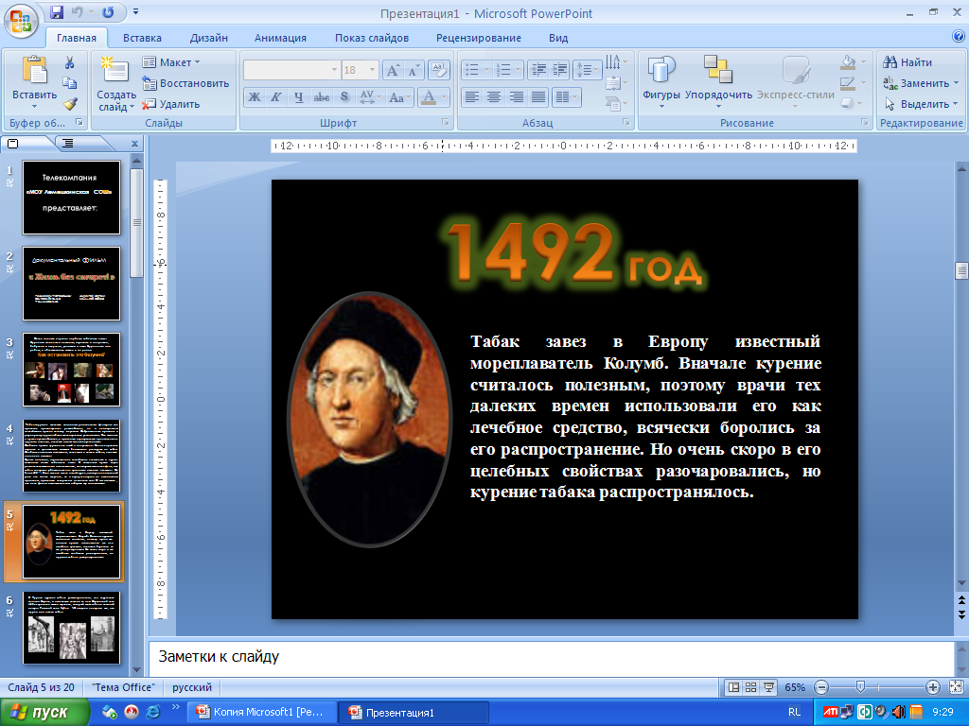Viewport: 969px width, 726px height.
Task: Open Фигуры shapes gallery
Action: pyautogui.click(x=661, y=83)
